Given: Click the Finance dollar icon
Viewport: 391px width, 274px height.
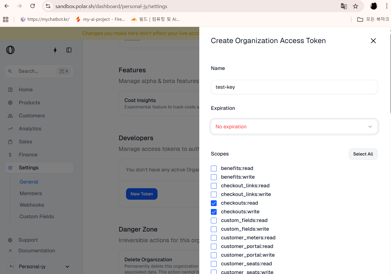Looking at the screenshot, I should (10, 155).
